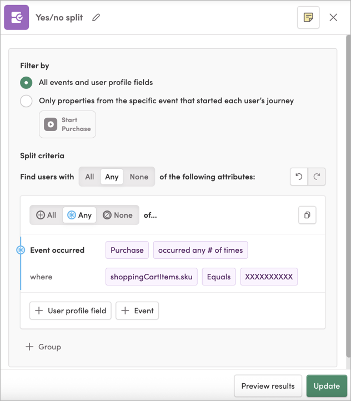Set group condition to None with slash icon
The image size is (351, 401).
tap(118, 215)
